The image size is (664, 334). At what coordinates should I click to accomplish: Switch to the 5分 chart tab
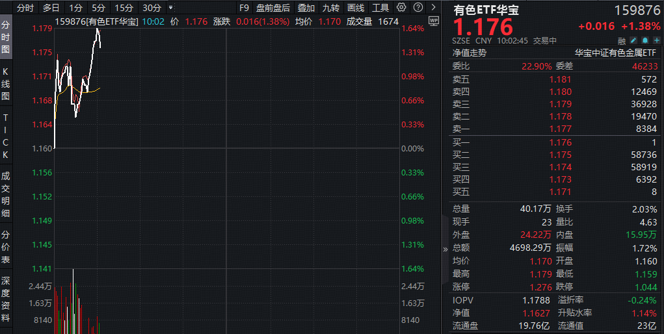coord(98,8)
